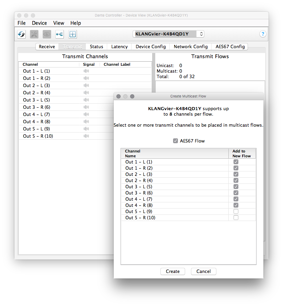The width and height of the screenshot is (283, 306).
Task: Click the refresh/reload device icon
Action: pos(22,34)
